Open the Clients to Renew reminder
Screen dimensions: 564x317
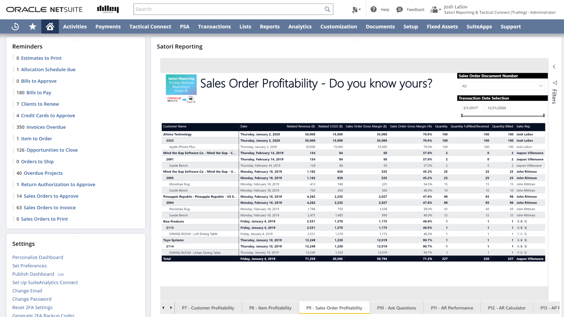(40, 104)
